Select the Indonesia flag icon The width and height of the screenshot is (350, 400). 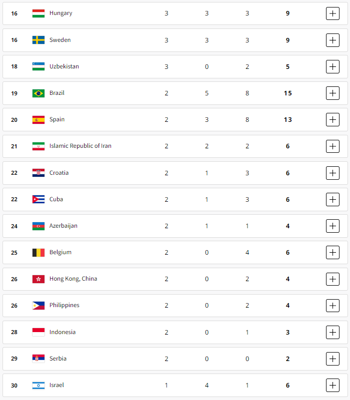(x=38, y=332)
